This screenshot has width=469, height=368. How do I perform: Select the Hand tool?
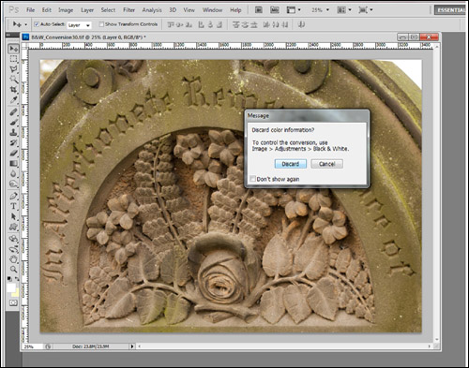point(13,259)
